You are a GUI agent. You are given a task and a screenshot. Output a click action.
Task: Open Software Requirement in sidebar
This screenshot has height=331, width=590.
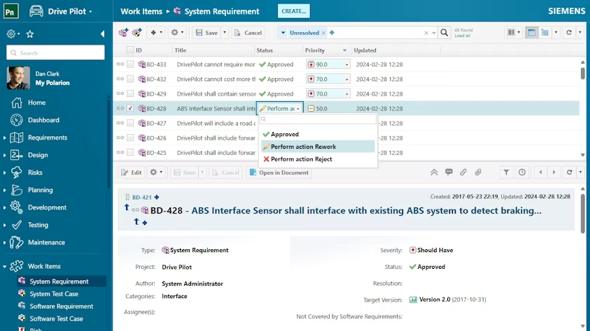(62, 307)
